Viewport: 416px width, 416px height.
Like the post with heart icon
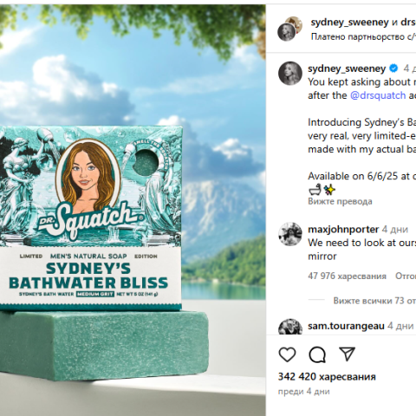click(x=287, y=354)
